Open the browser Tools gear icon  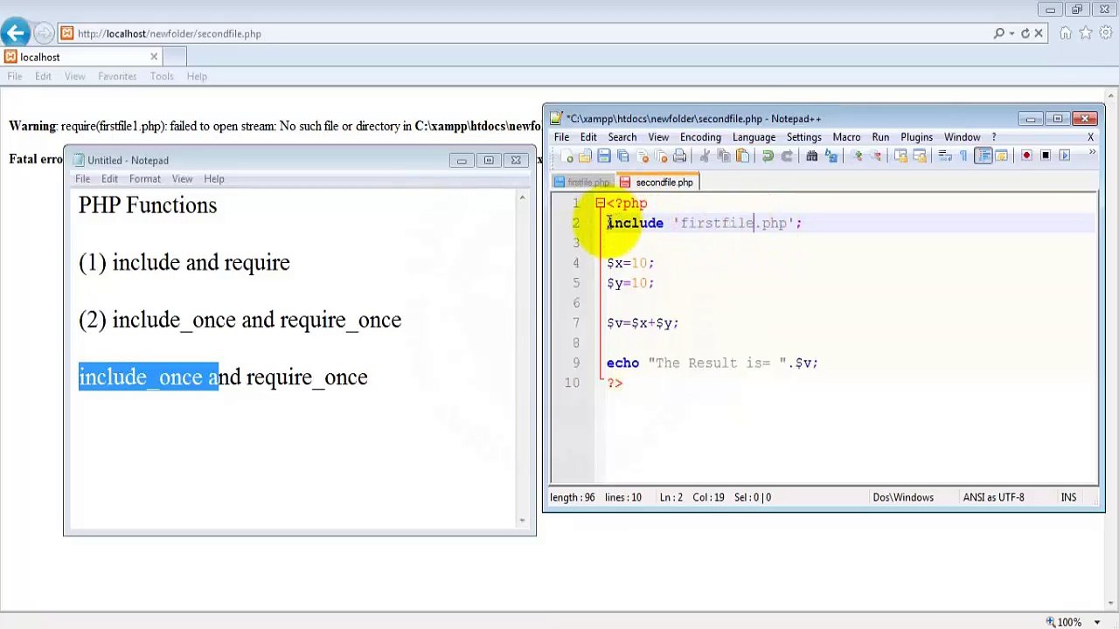click(1106, 33)
